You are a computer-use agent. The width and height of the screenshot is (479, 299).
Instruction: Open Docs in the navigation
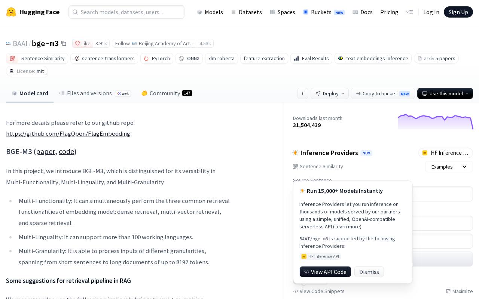point(363,12)
